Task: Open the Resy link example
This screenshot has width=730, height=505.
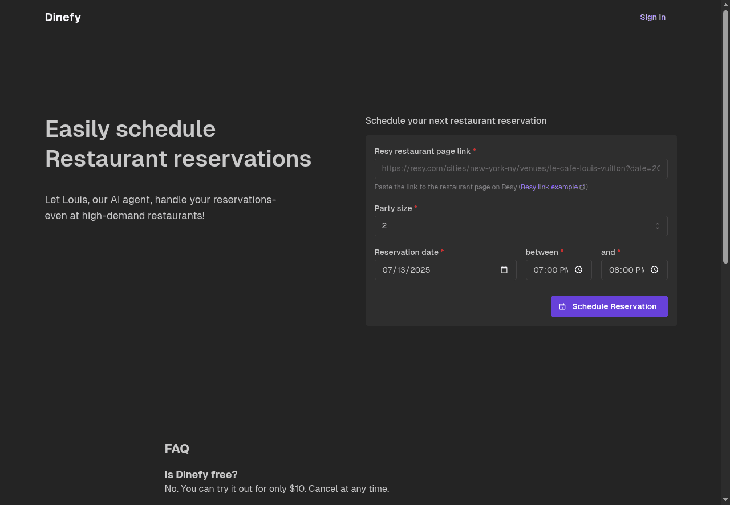Action: pos(549,187)
